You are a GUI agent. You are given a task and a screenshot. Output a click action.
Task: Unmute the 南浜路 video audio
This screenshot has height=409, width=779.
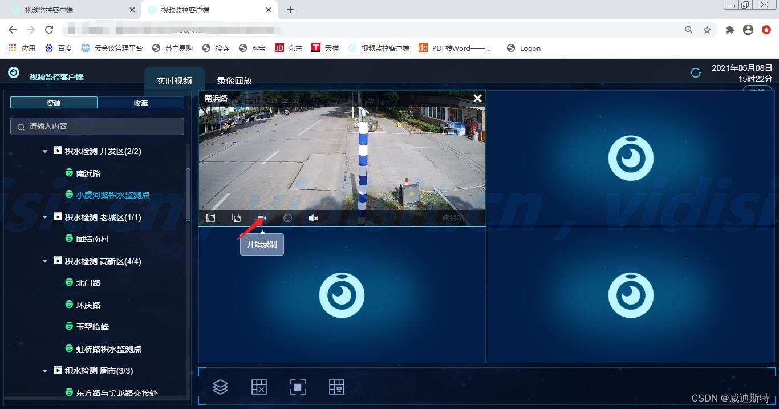313,218
